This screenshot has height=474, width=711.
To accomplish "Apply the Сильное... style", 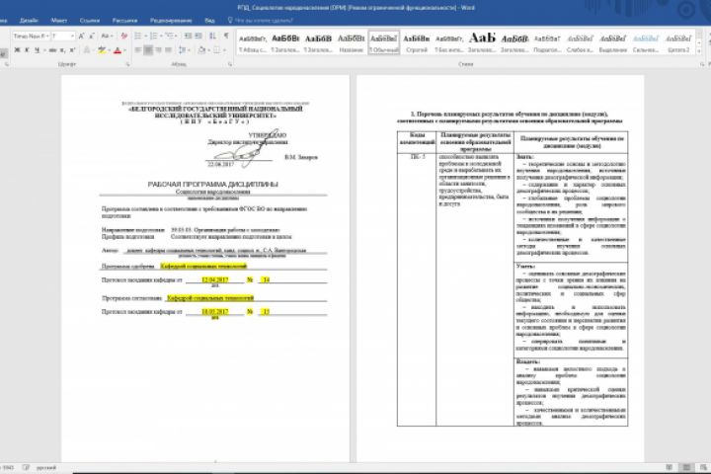I will point(645,42).
